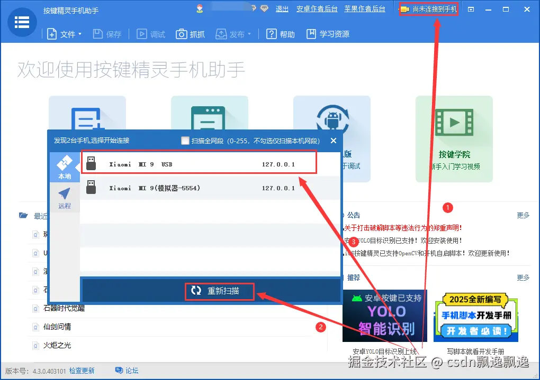
Task: Click the device icon on emulator row
Action: click(91, 188)
